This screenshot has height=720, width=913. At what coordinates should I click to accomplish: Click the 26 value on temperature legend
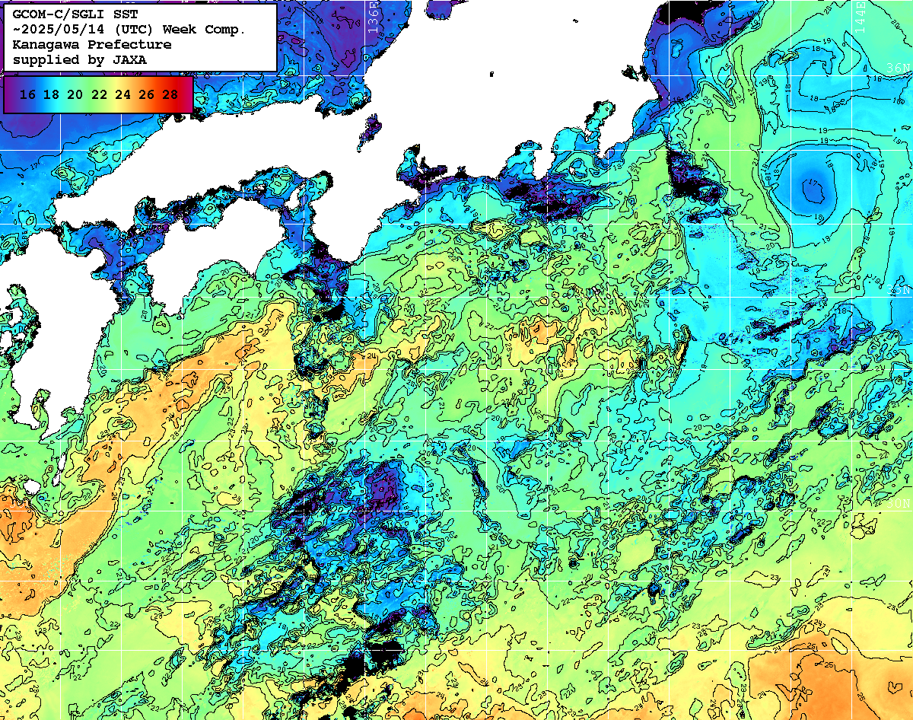coord(146,94)
